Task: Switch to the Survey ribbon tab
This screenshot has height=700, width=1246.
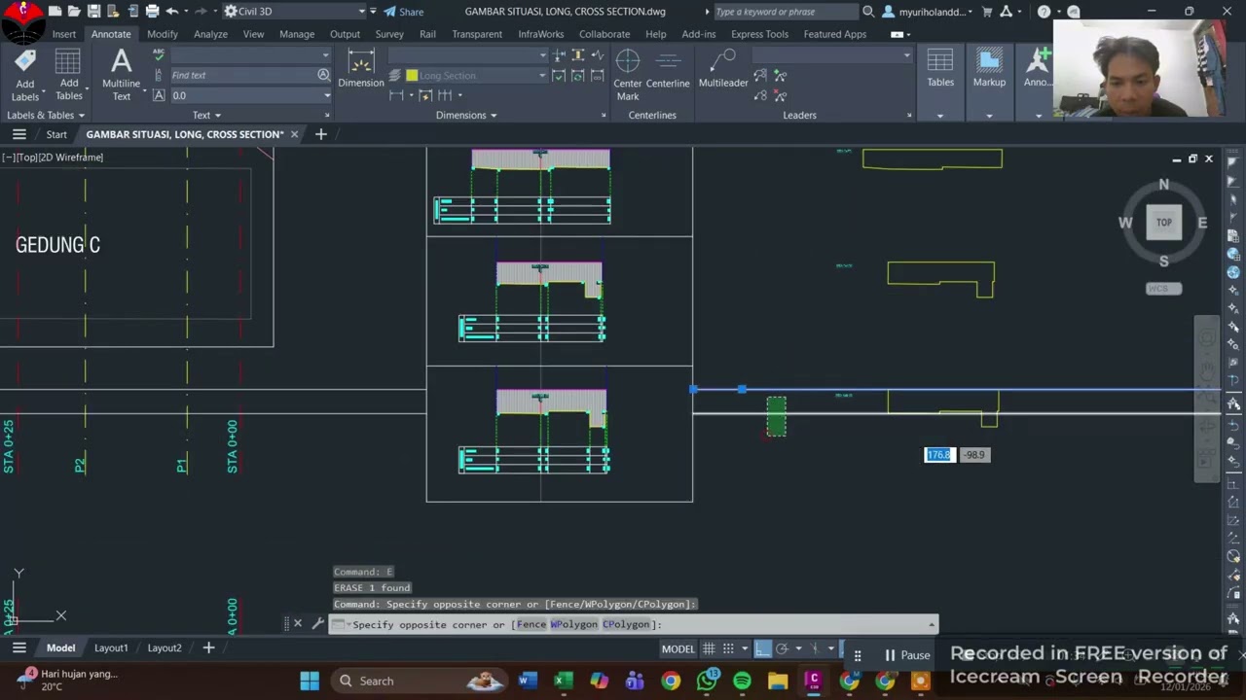Action: coord(389,34)
